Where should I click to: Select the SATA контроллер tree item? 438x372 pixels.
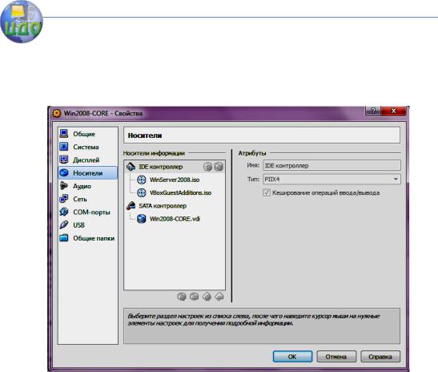pos(163,206)
